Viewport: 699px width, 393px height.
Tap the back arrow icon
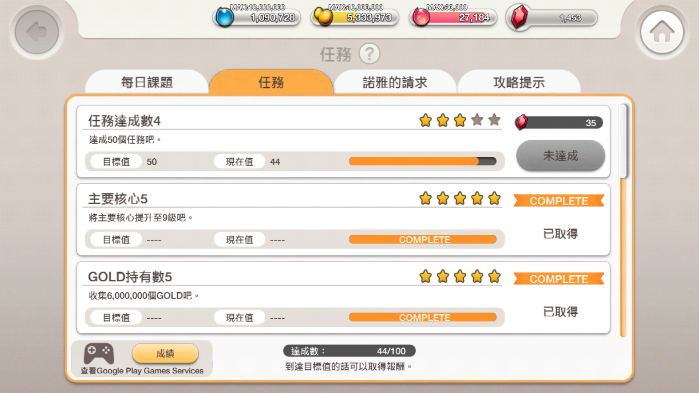[x=37, y=32]
